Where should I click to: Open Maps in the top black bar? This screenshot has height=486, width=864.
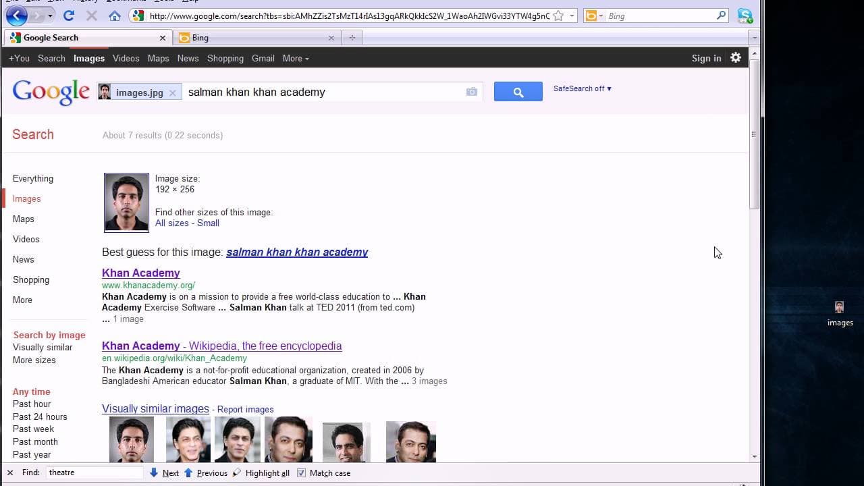(158, 58)
